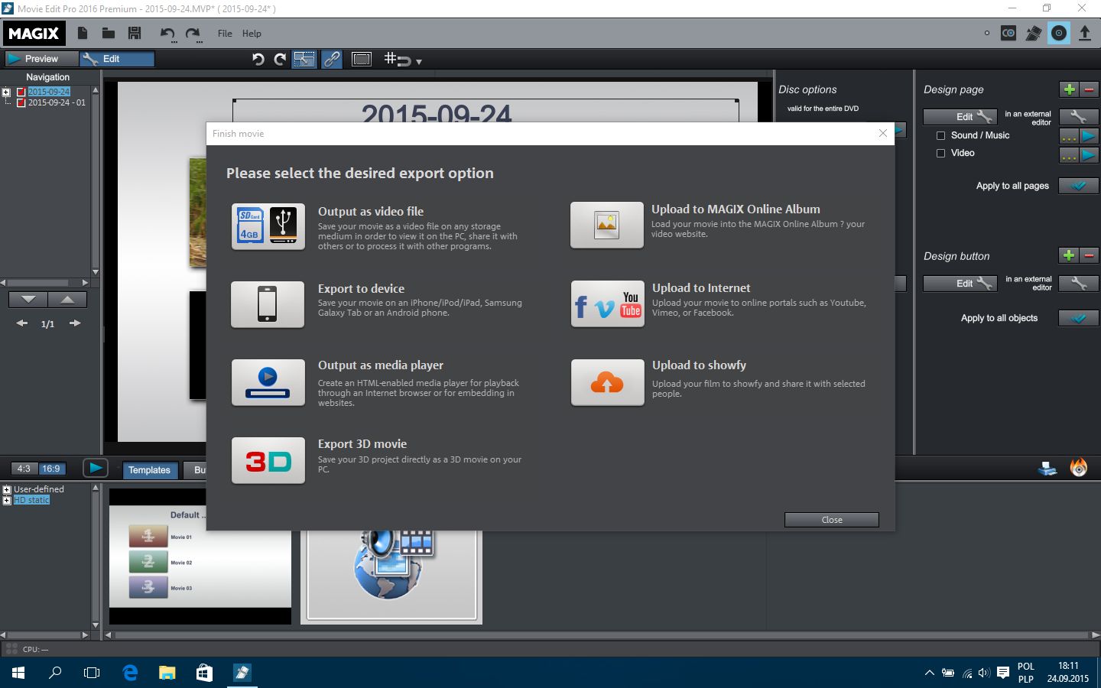Screen dimensions: 1101x688
Task: Go to the next menu page arrow
Action: click(x=74, y=323)
